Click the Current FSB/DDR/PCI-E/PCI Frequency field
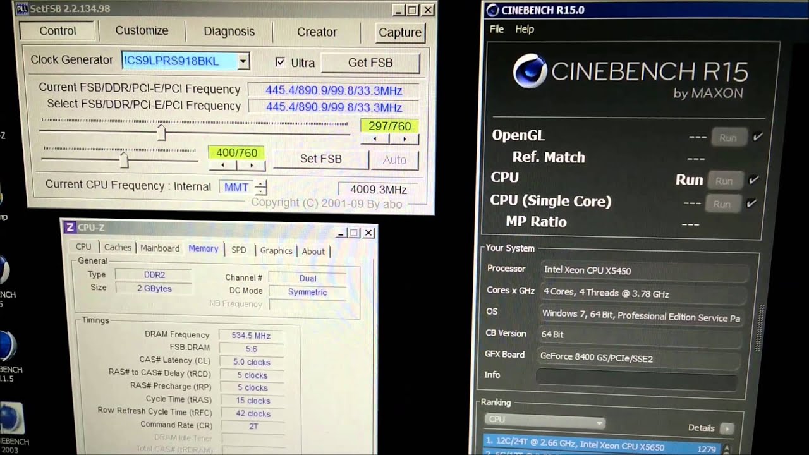809x455 pixels. tap(334, 90)
